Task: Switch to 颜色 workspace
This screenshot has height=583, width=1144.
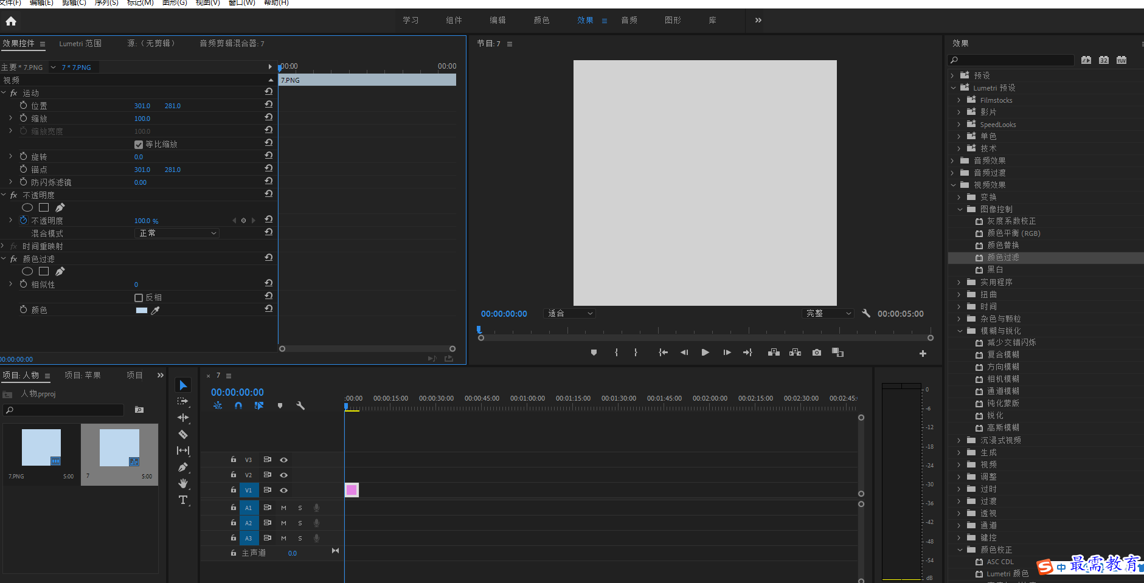Action: click(542, 21)
